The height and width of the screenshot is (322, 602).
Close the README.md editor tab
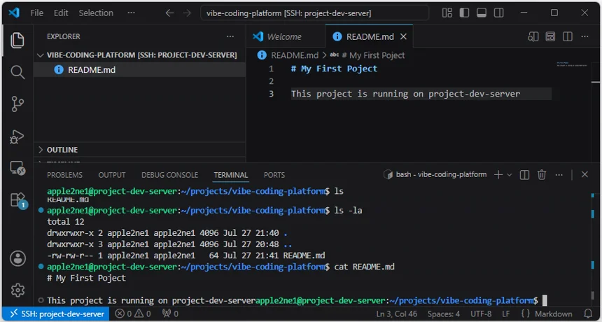coord(403,36)
